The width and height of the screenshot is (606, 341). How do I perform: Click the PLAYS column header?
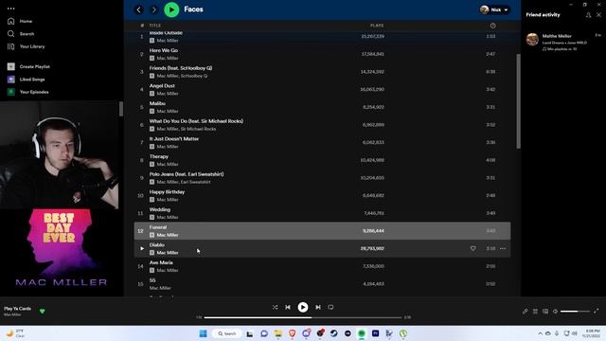coord(377,26)
